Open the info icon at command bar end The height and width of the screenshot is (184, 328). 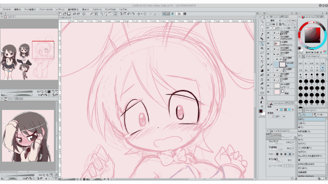coord(184,14)
